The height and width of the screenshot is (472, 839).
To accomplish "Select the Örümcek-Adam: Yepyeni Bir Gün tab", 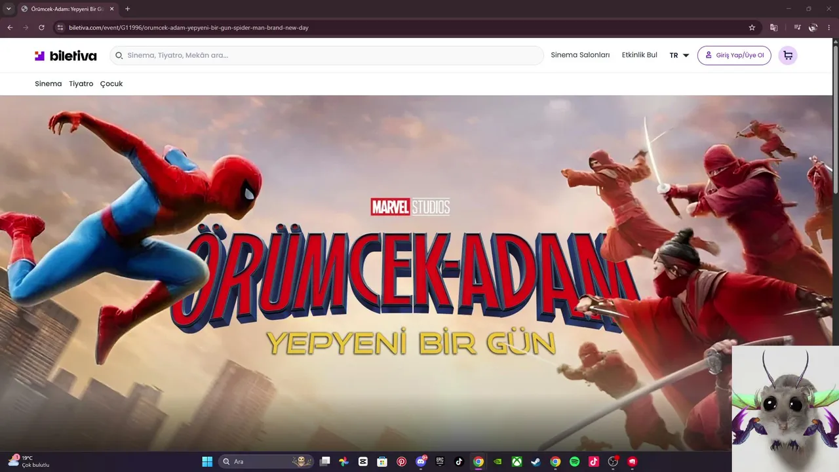I will (x=68, y=9).
